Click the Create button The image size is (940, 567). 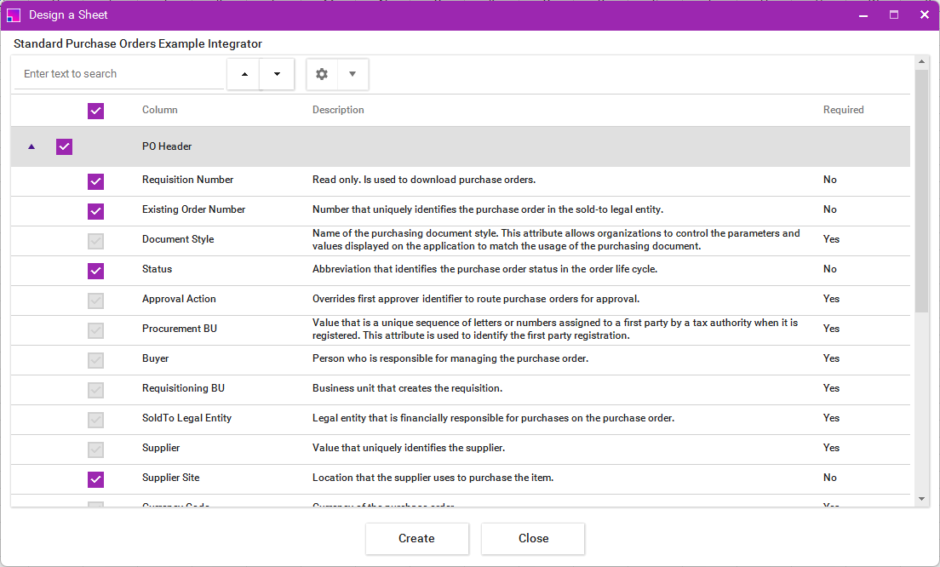pos(416,539)
